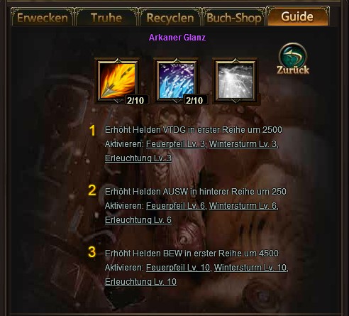Click the Feuerpfeil Lv. 6 link
The height and width of the screenshot is (316, 349).
175,206
